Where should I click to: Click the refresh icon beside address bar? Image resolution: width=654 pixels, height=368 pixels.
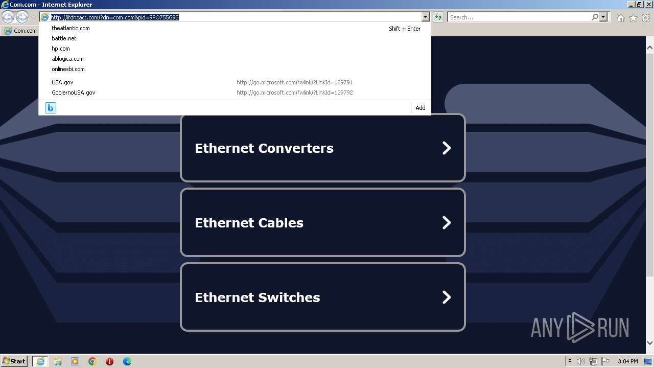[x=438, y=17]
